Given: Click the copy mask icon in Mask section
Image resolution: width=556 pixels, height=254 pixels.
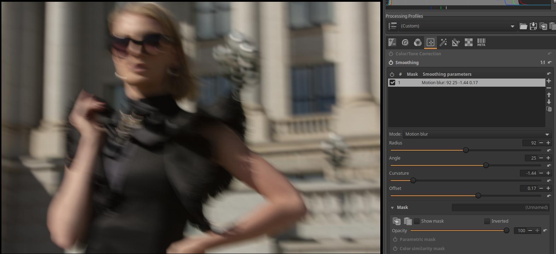Looking at the screenshot, I should coord(397,221).
